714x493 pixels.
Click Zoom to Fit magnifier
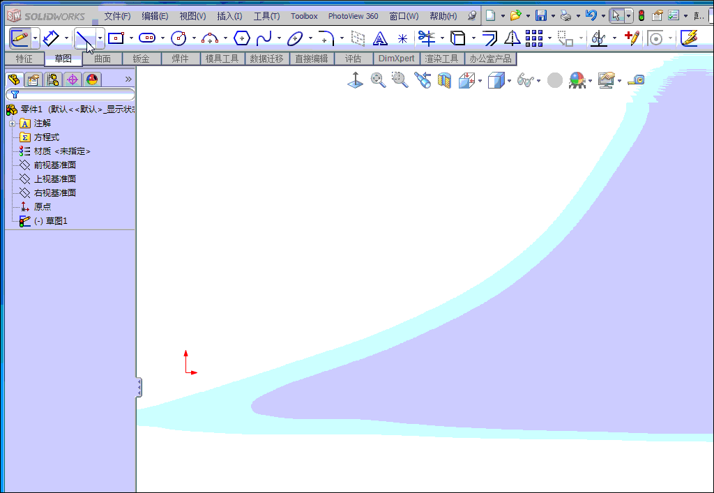pos(378,81)
